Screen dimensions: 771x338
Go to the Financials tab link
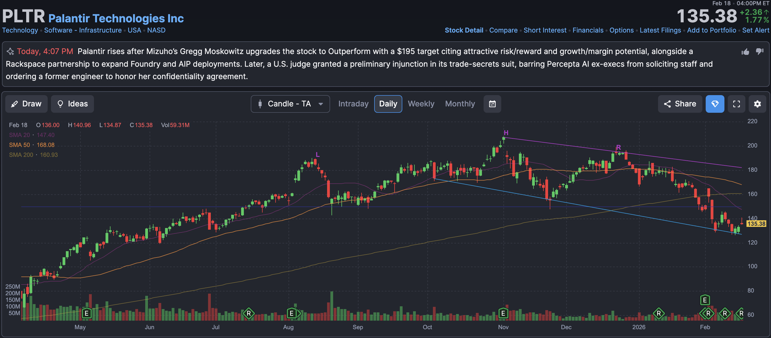tap(587, 30)
